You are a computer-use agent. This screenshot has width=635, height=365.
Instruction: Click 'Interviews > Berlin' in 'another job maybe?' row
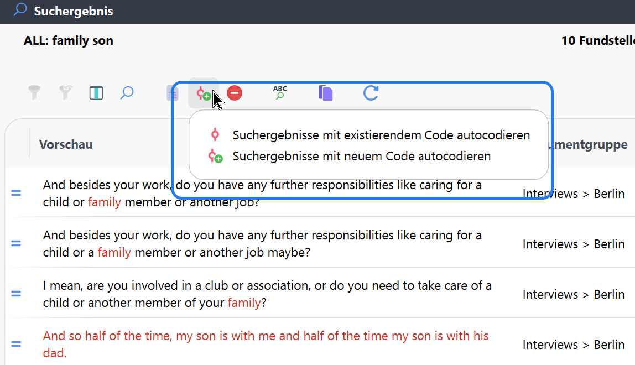coord(574,244)
